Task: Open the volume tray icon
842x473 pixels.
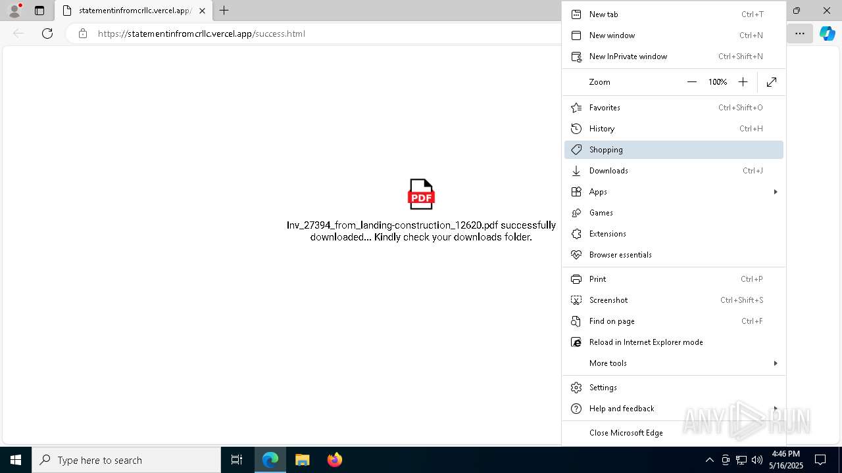Action: click(x=757, y=460)
